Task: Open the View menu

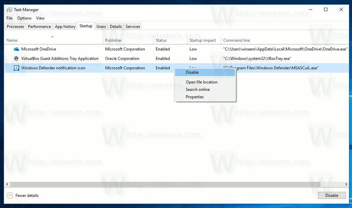Action: [40, 18]
